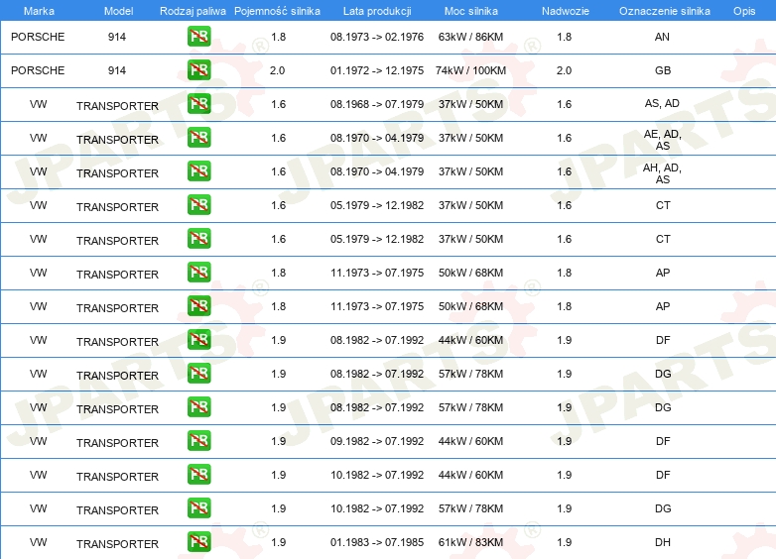Click the 08.1968 -> 07.1979 production years
Image resolution: width=776 pixels, height=559 pixels.
(x=377, y=104)
